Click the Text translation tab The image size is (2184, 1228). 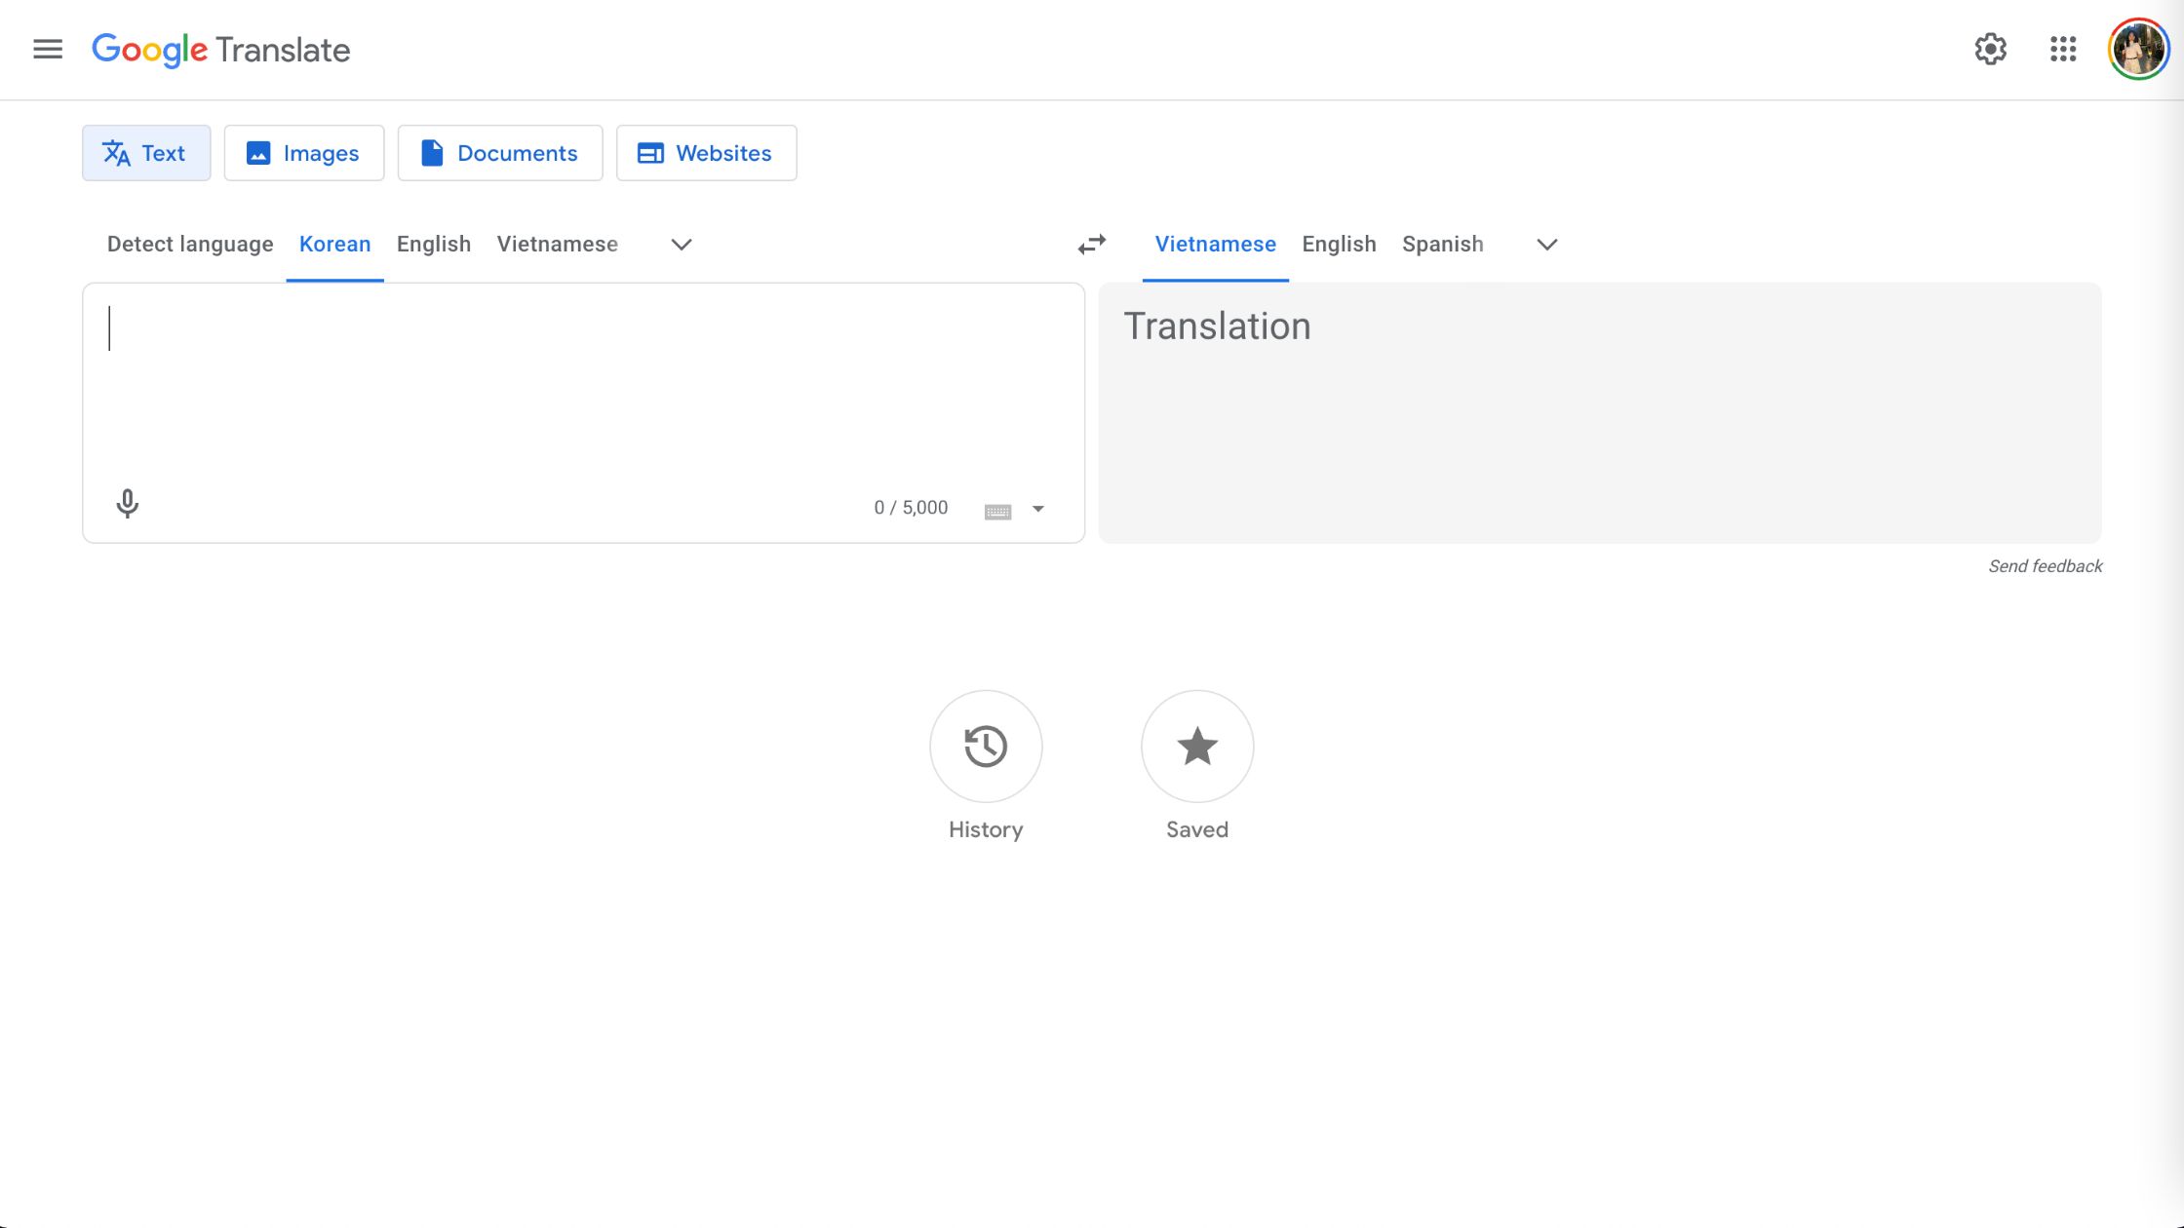[x=145, y=151]
